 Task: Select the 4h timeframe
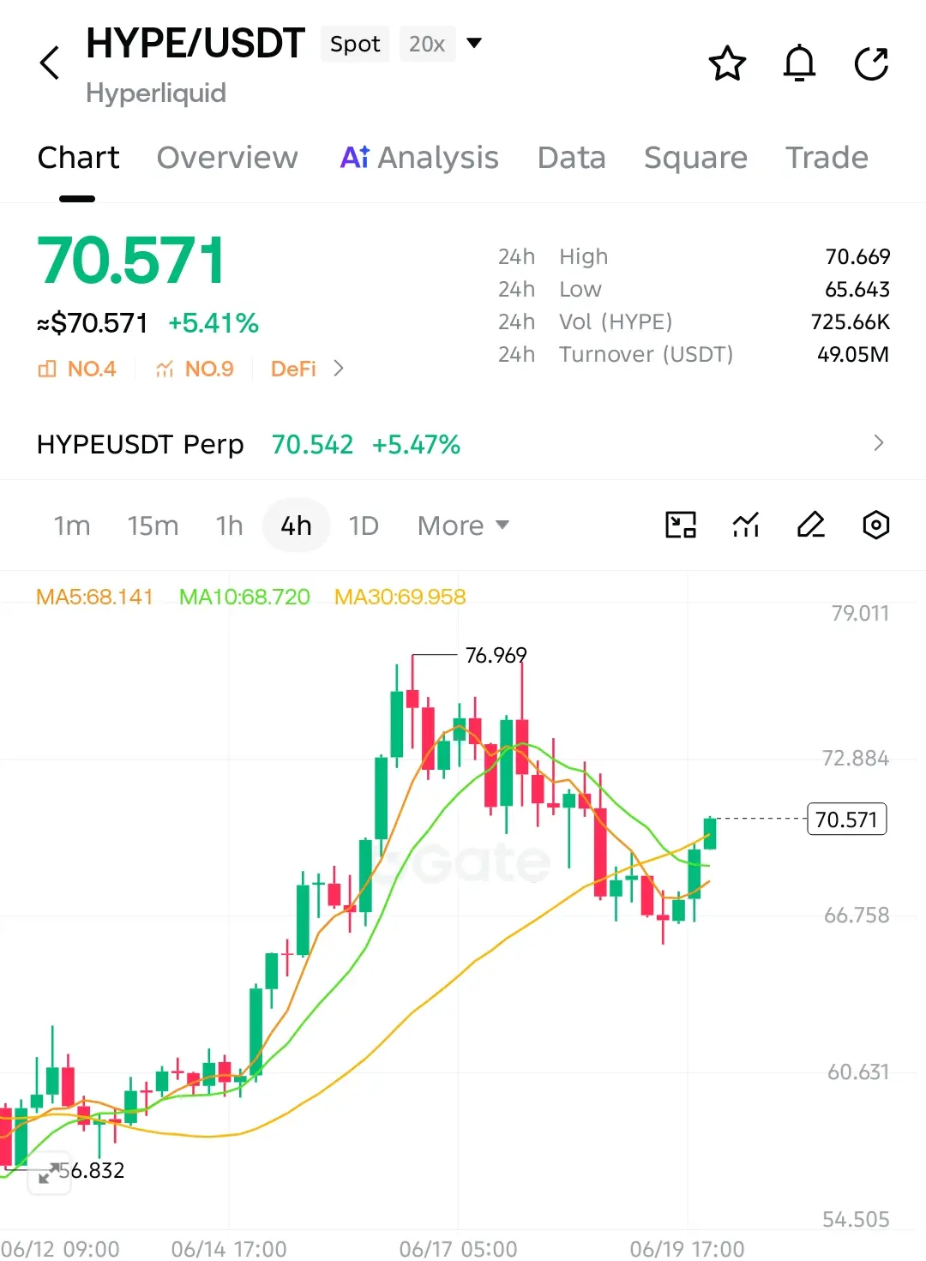click(x=297, y=525)
